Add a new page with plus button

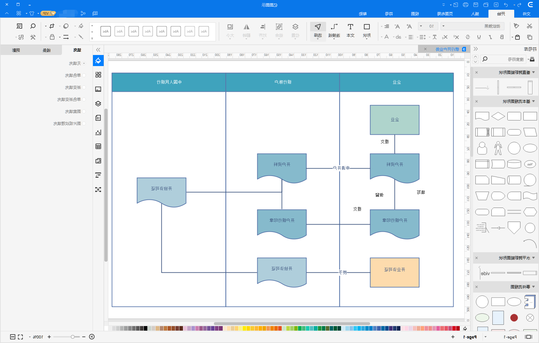coord(453,337)
